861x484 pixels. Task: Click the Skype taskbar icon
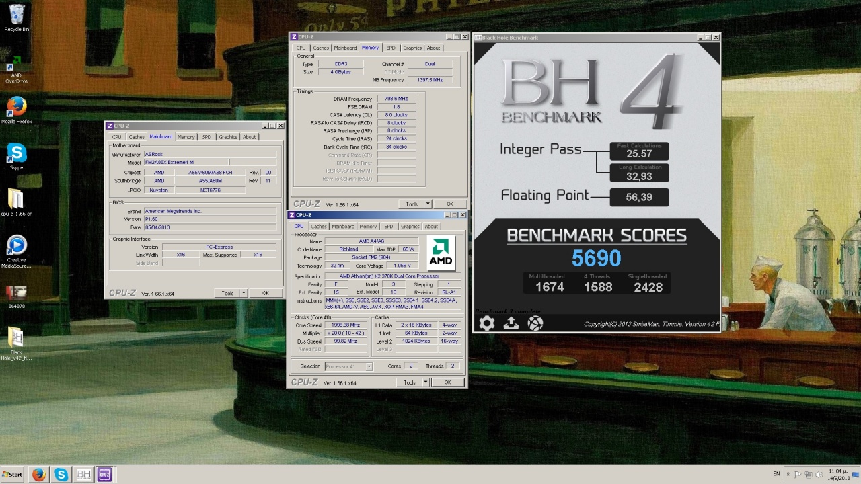tap(61, 475)
